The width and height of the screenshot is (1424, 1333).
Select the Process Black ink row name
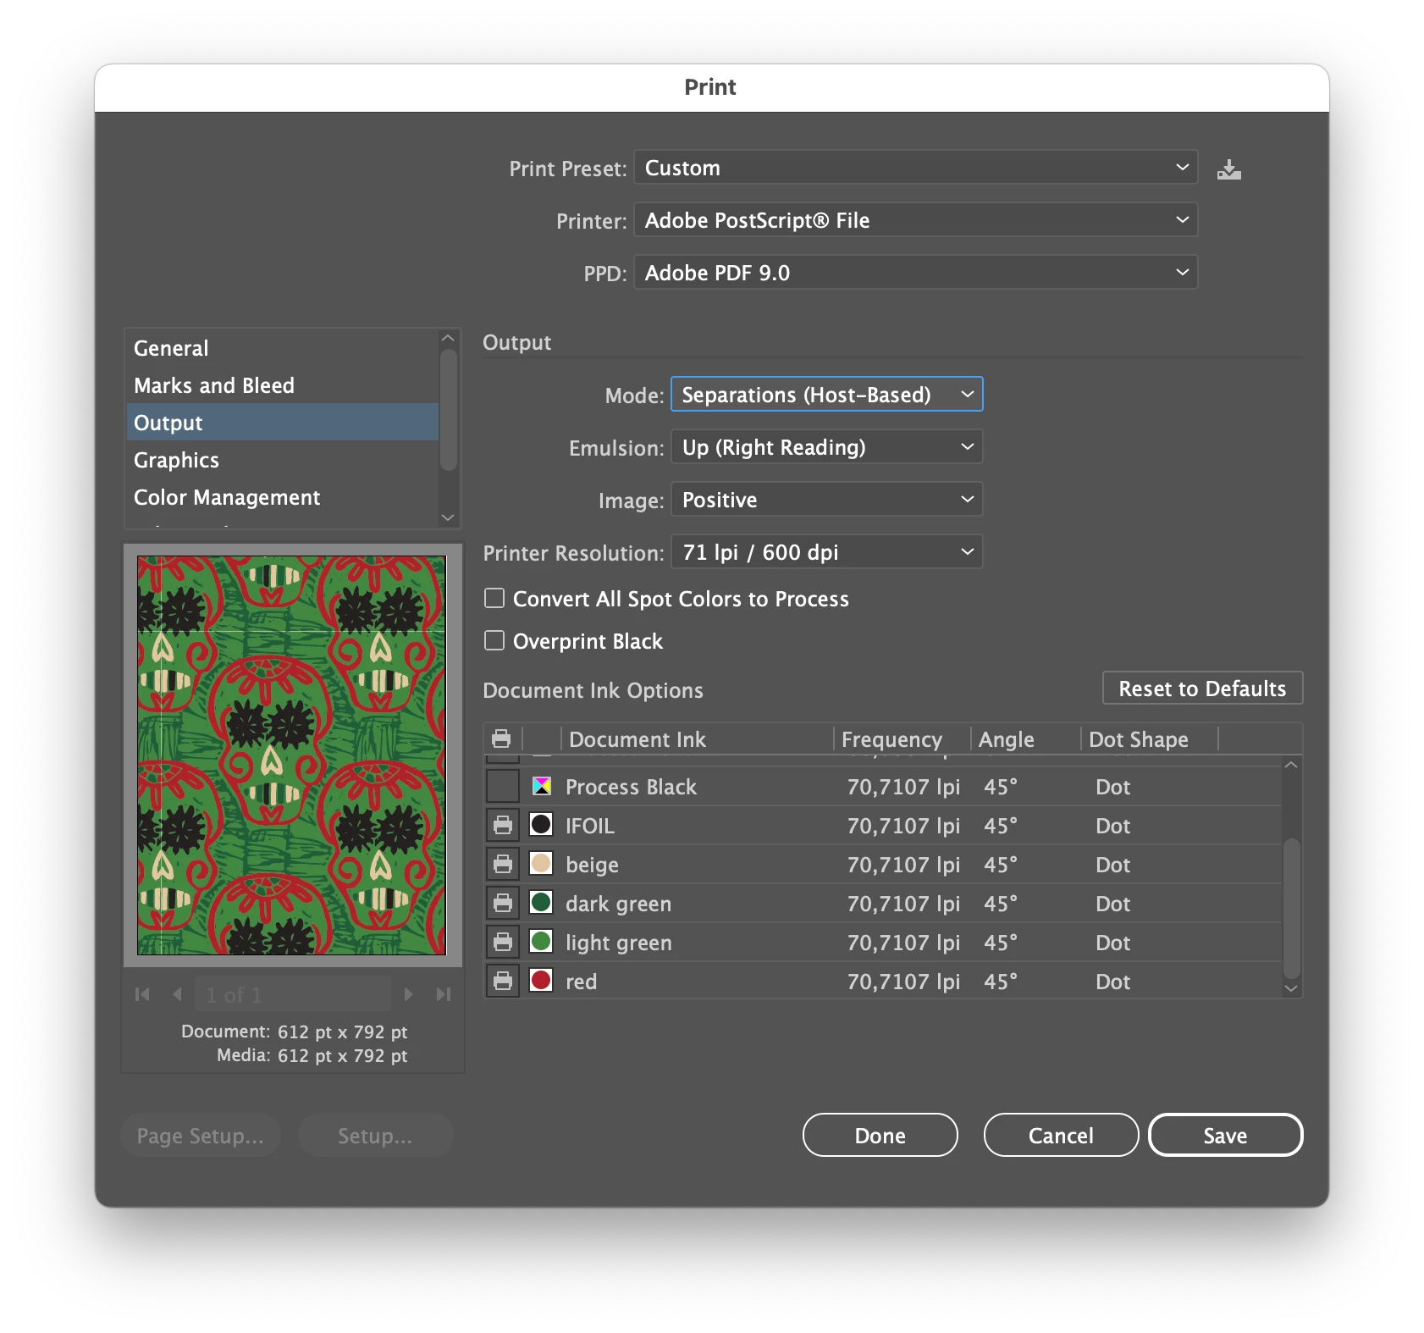coord(631,787)
